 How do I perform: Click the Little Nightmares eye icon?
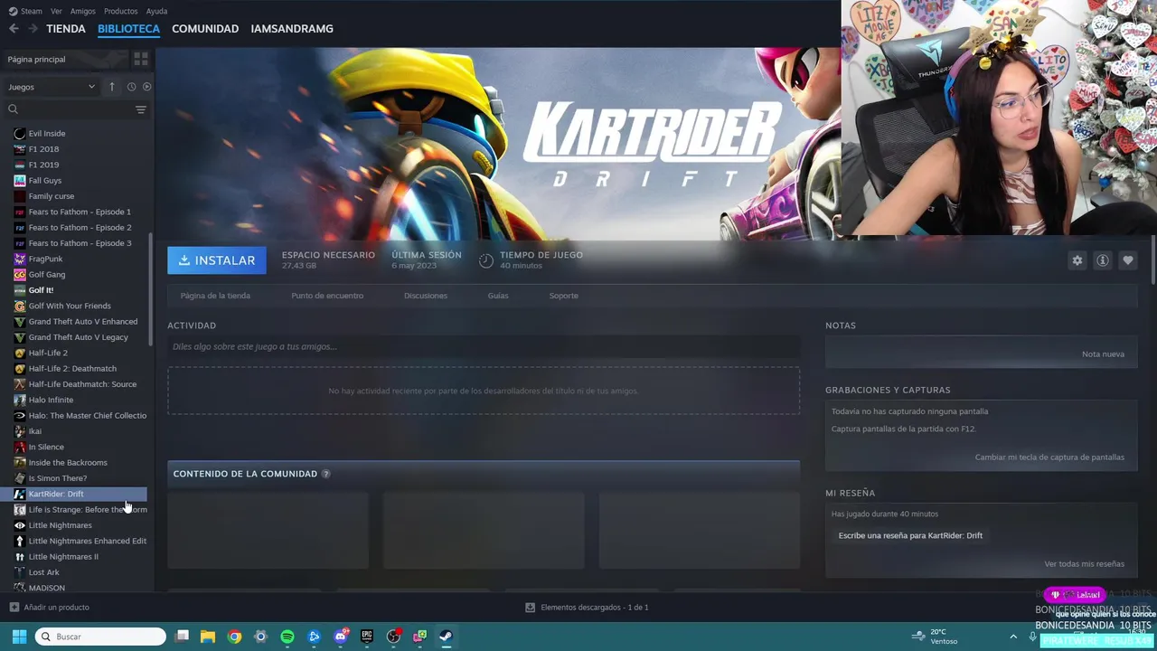click(x=20, y=525)
